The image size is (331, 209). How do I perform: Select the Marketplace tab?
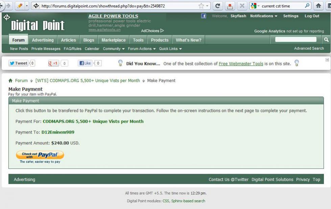(x=114, y=40)
